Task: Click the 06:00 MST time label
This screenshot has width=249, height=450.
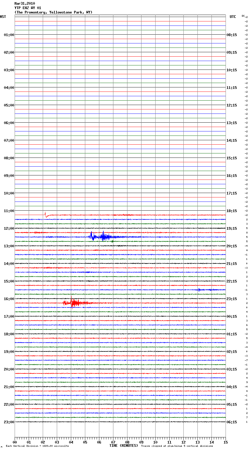Action: tap(9, 123)
